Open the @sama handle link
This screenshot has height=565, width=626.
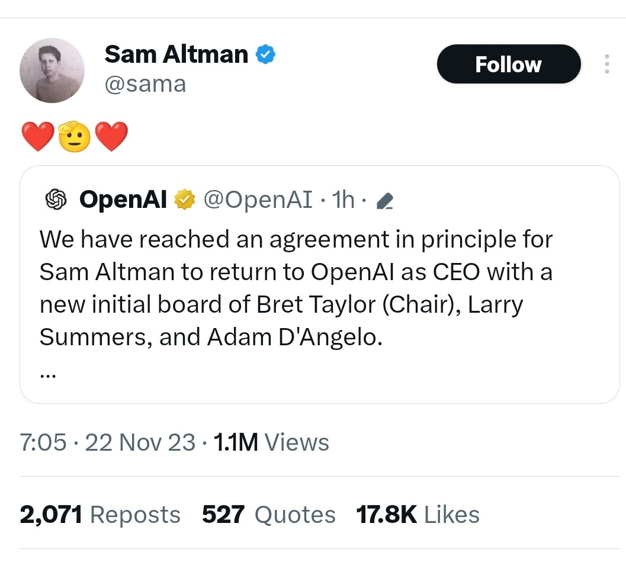(x=145, y=84)
